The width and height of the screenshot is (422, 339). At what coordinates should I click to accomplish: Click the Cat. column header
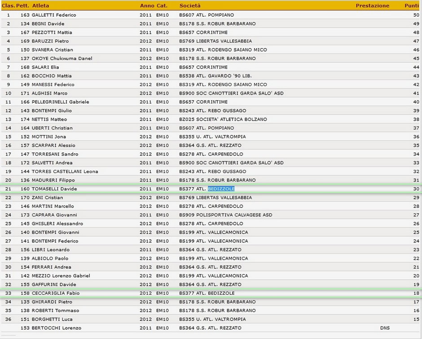click(162, 6)
